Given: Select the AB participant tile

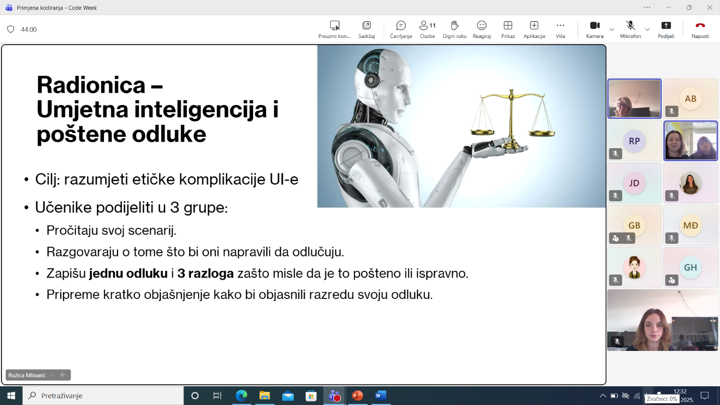Looking at the screenshot, I should pos(690,99).
